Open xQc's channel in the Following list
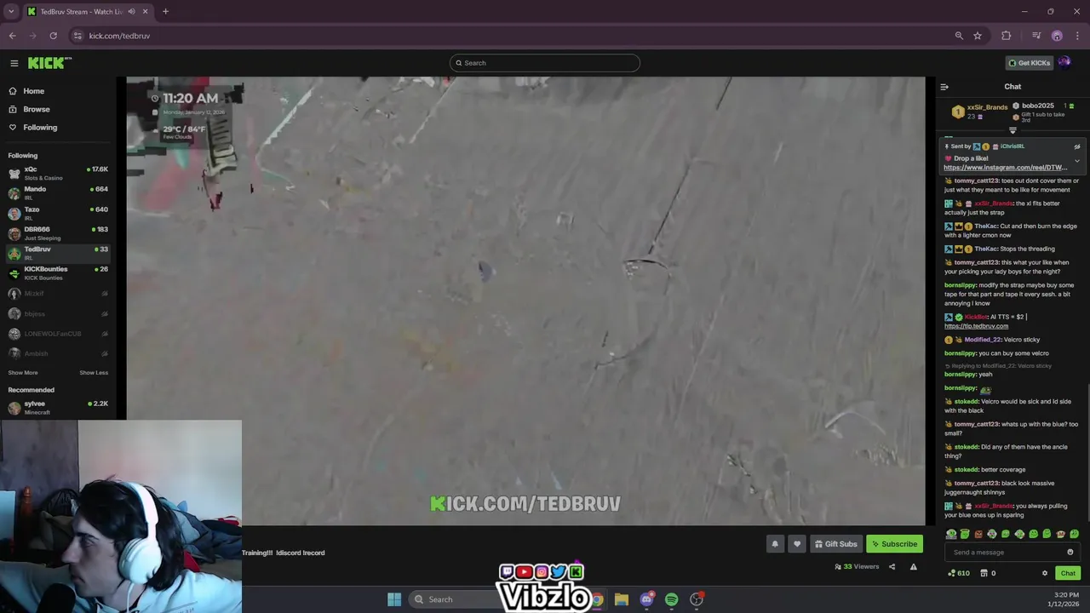The image size is (1090, 613). tap(58, 173)
